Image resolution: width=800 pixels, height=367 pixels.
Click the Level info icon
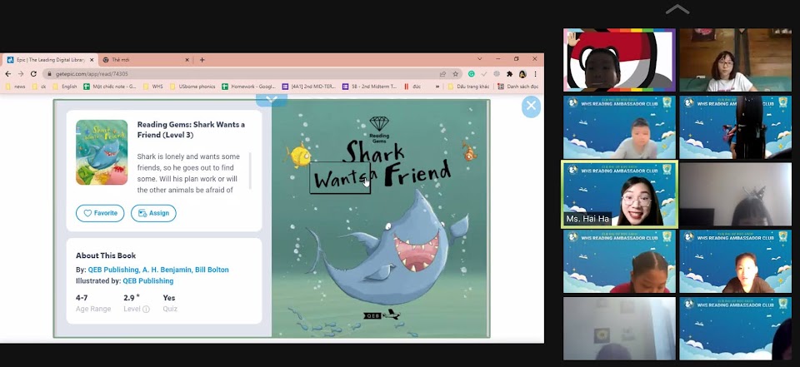click(x=146, y=309)
